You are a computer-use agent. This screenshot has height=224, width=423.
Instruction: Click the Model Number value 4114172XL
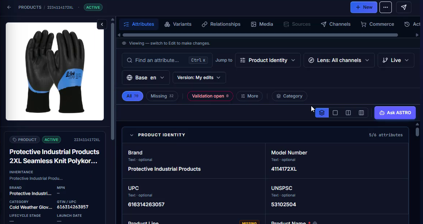[284, 169]
